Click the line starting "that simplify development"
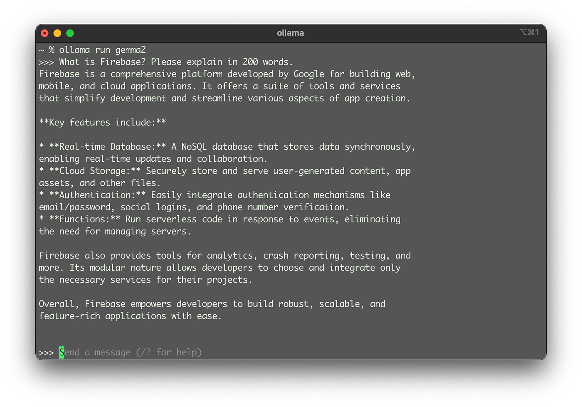Image resolution: width=582 pixels, height=407 pixels. [224, 98]
